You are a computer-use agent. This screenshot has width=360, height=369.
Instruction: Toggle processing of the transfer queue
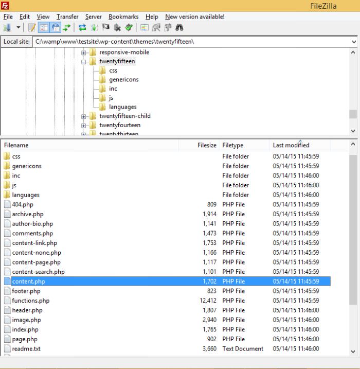pyautogui.click(x=94, y=28)
